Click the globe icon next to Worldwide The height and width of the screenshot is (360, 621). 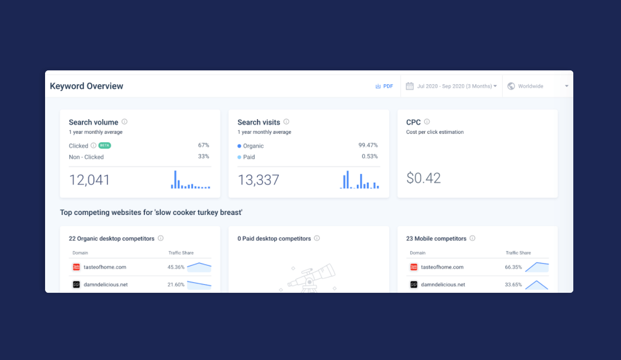[511, 86]
